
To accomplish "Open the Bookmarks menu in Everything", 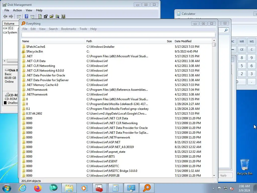I will [x=69, y=29].
